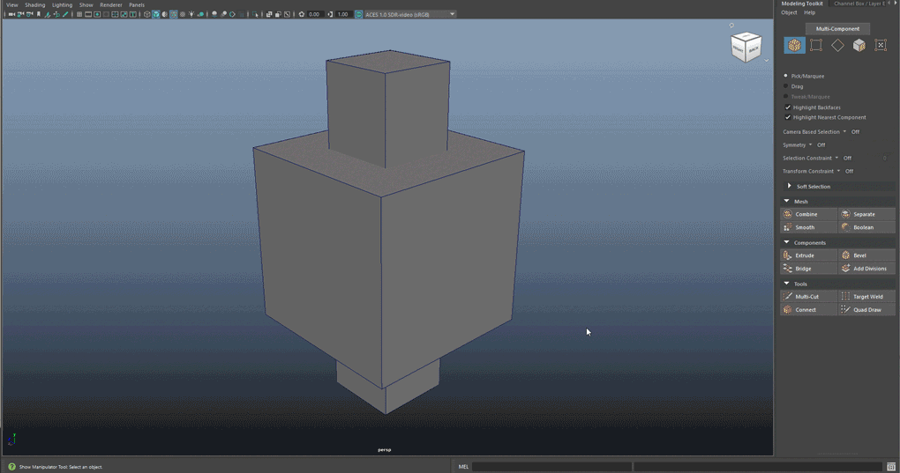Viewport: 900px width, 473px height.
Task: Click the isolate select toolbar icon
Action: pyautogui.click(x=255, y=14)
